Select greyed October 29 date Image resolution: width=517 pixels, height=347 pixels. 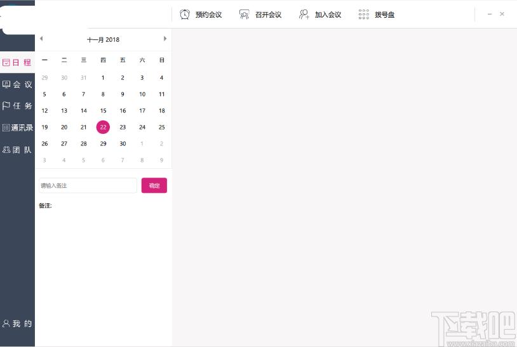click(44, 77)
